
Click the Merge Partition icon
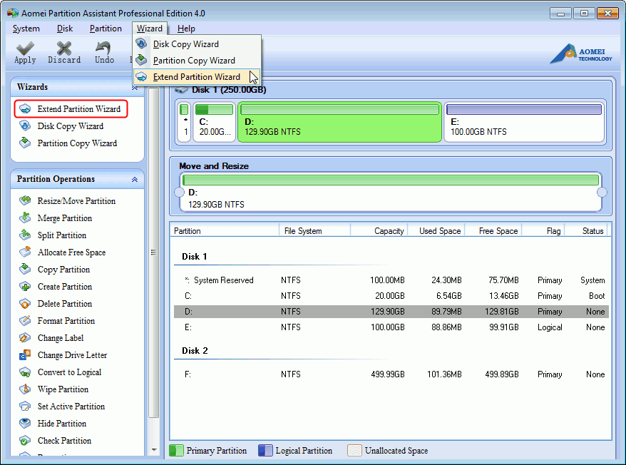tap(25, 218)
